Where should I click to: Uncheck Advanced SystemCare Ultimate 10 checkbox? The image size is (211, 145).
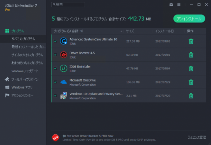(55, 41)
